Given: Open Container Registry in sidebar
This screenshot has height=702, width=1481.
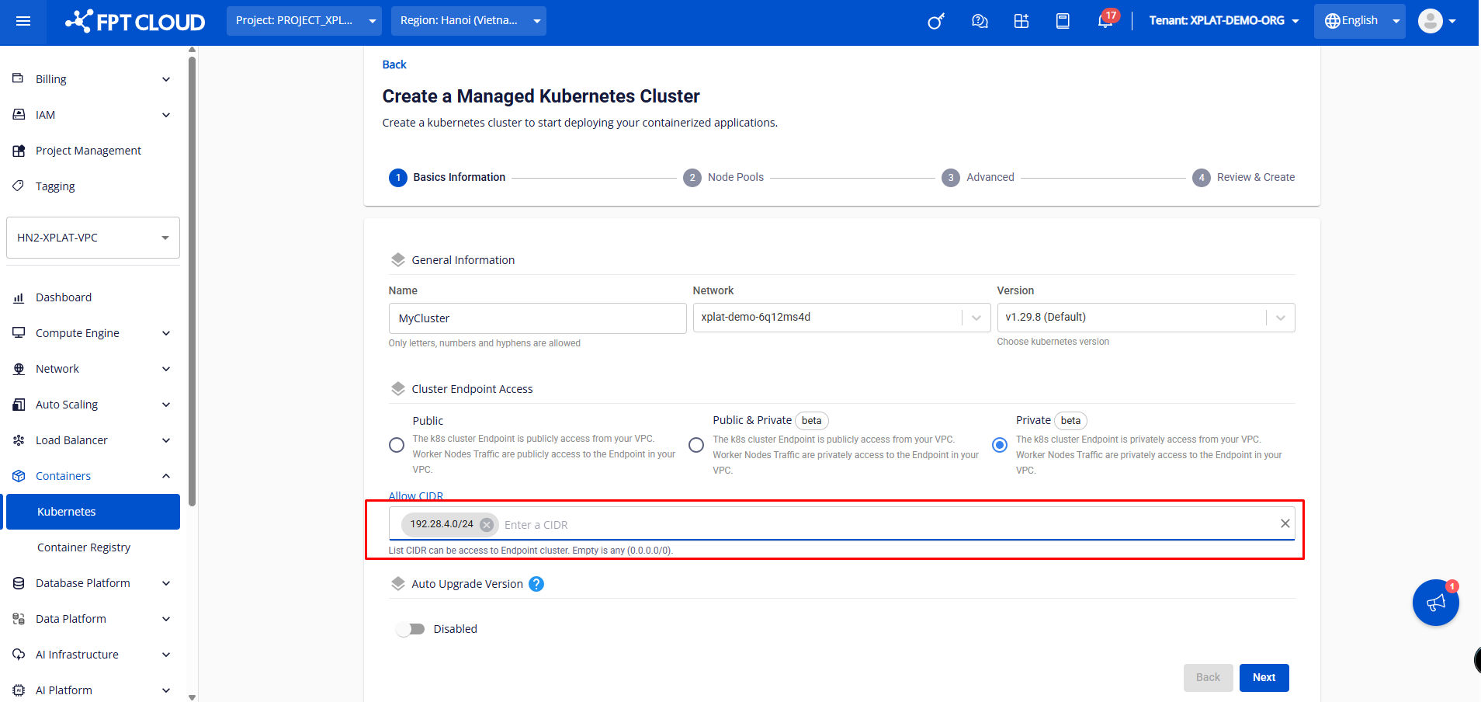Looking at the screenshot, I should (84, 547).
